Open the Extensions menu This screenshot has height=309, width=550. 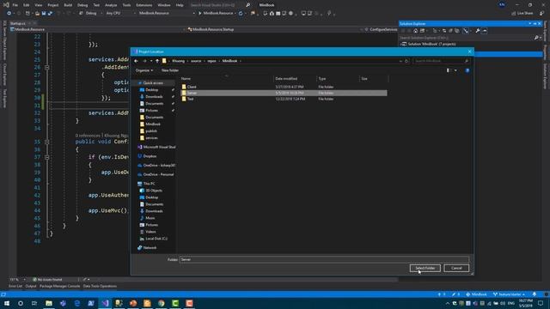tap(144, 5)
